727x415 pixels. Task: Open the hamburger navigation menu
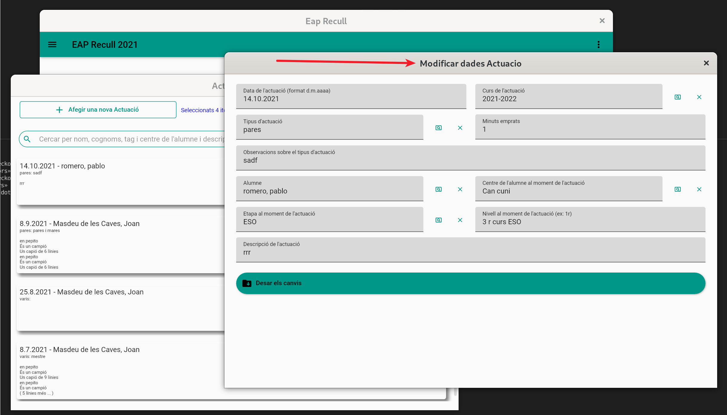[52, 44]
